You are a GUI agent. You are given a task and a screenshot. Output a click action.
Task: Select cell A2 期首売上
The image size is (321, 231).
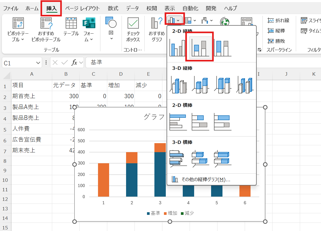point(32,96)
